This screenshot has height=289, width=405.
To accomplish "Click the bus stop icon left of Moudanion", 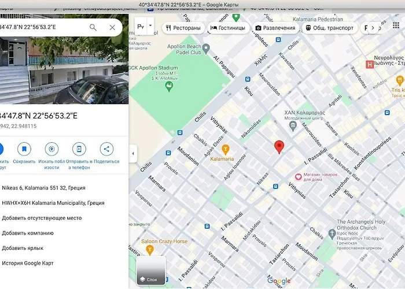I will pyautogui.click(x=168, y=153).
